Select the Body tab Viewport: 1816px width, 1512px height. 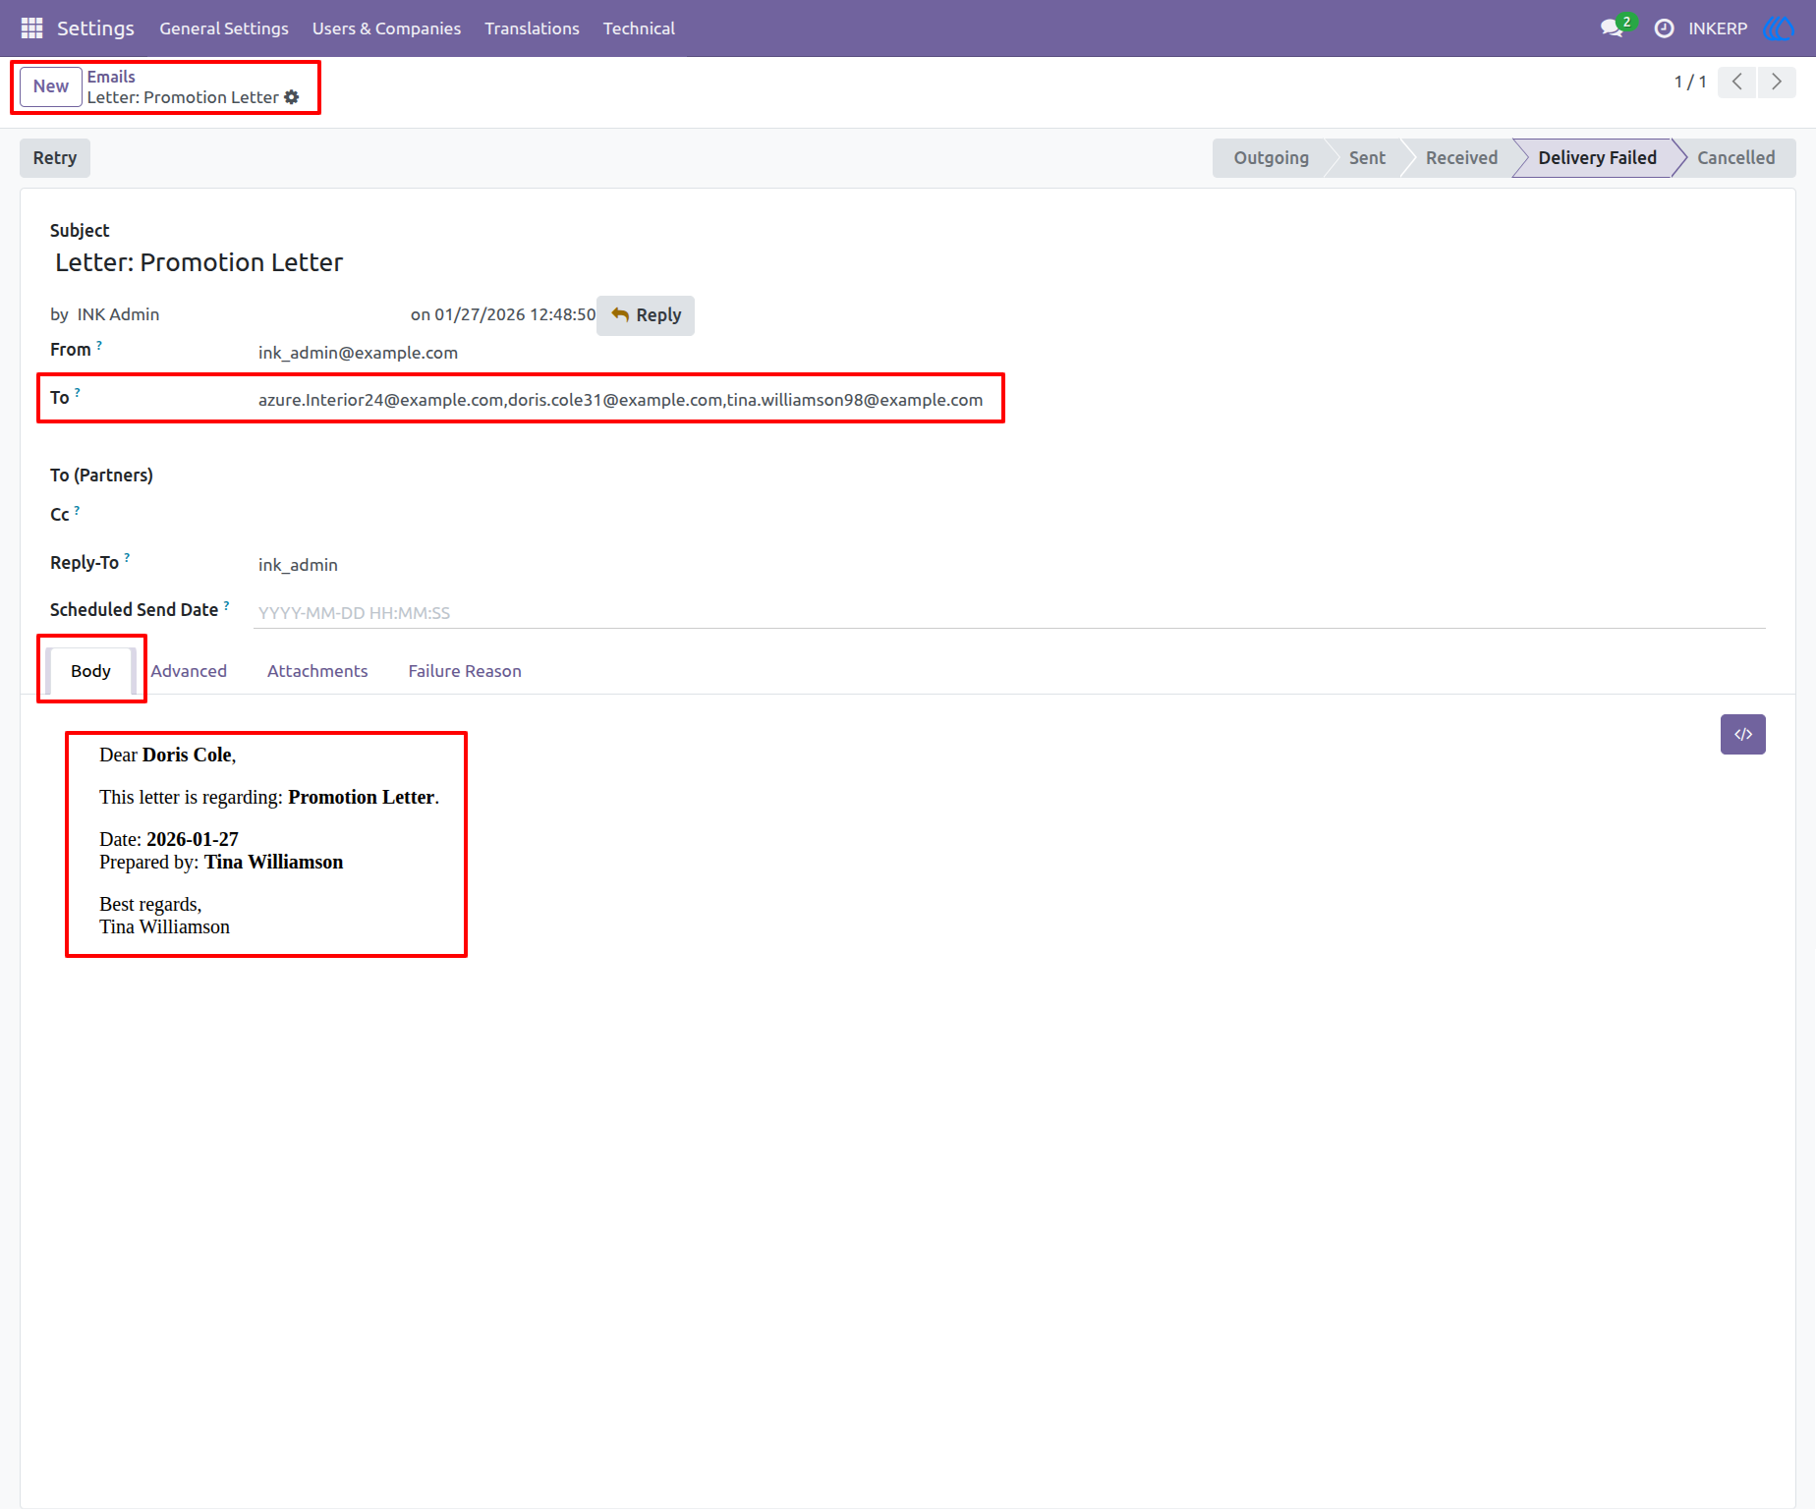pyautogui.click(x=90, y=671)
